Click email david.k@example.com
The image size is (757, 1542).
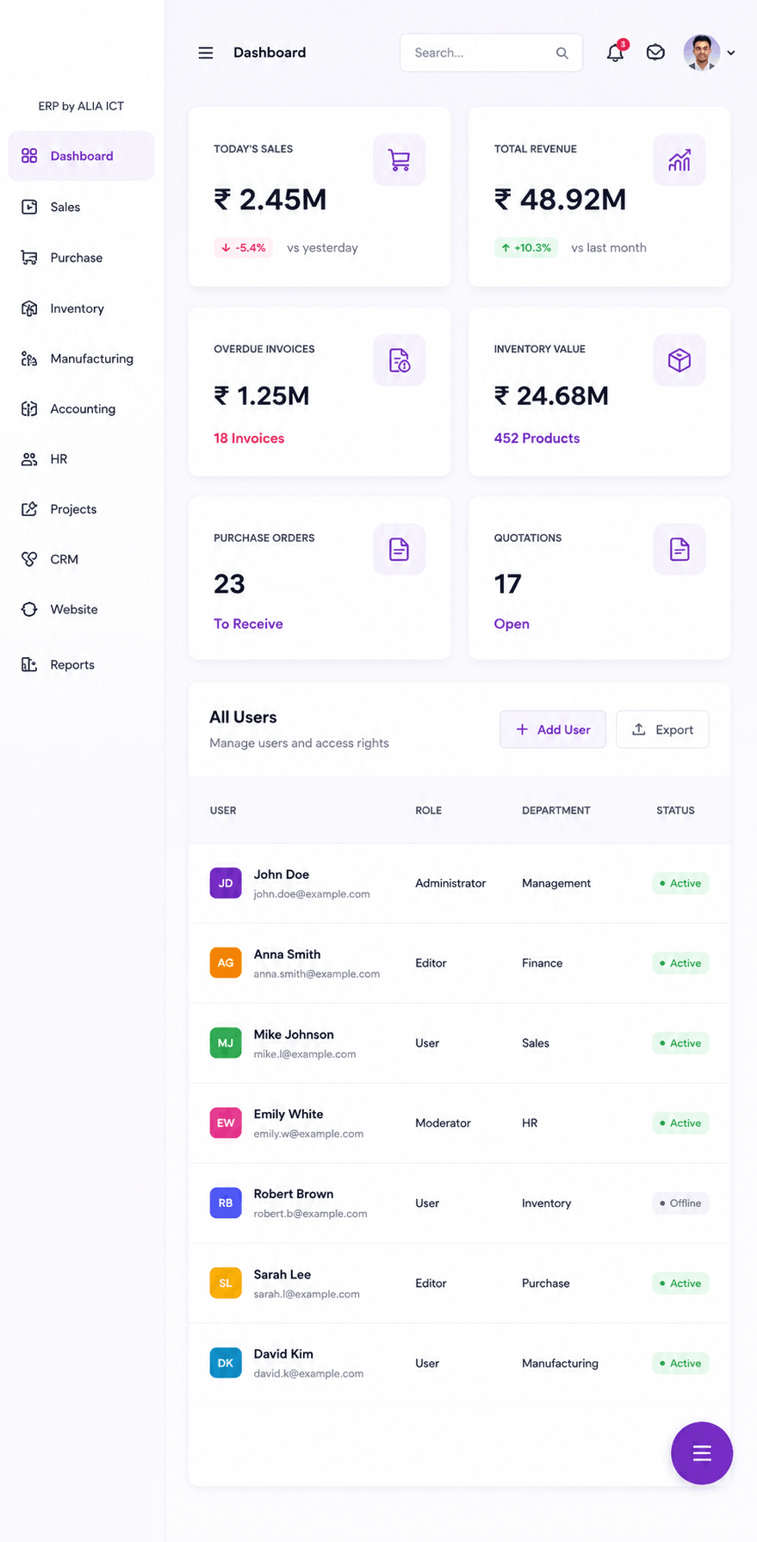point(308,1373)
